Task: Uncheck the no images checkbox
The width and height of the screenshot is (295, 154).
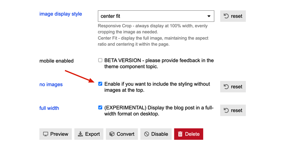Action: click(x=100, y=84)
